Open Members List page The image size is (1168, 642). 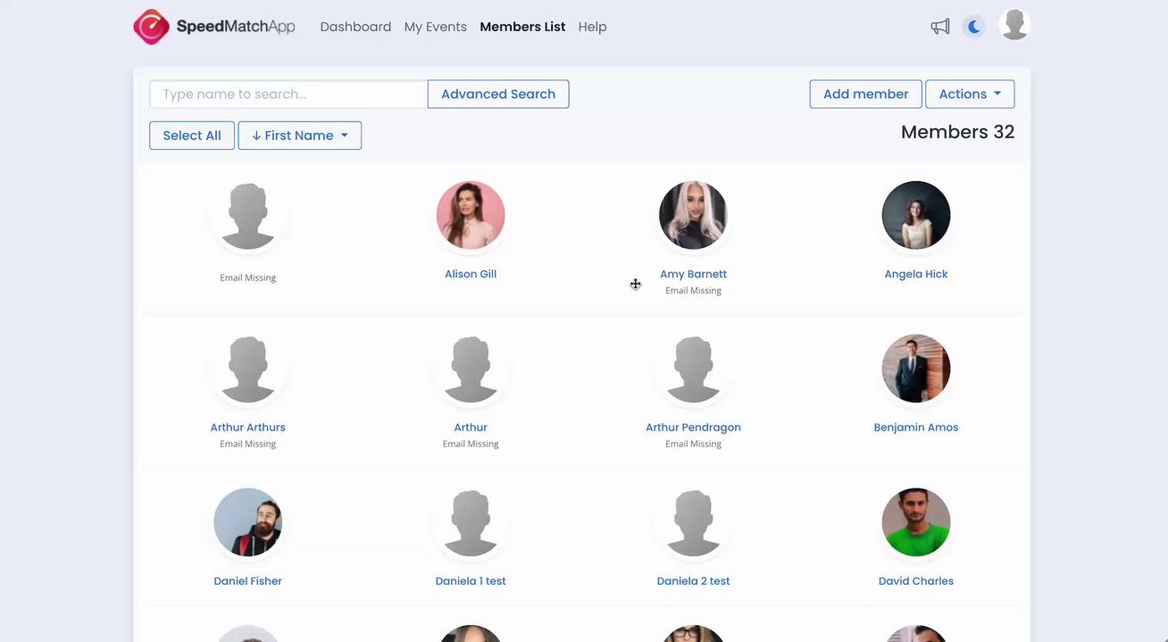(x=522, y=27)
